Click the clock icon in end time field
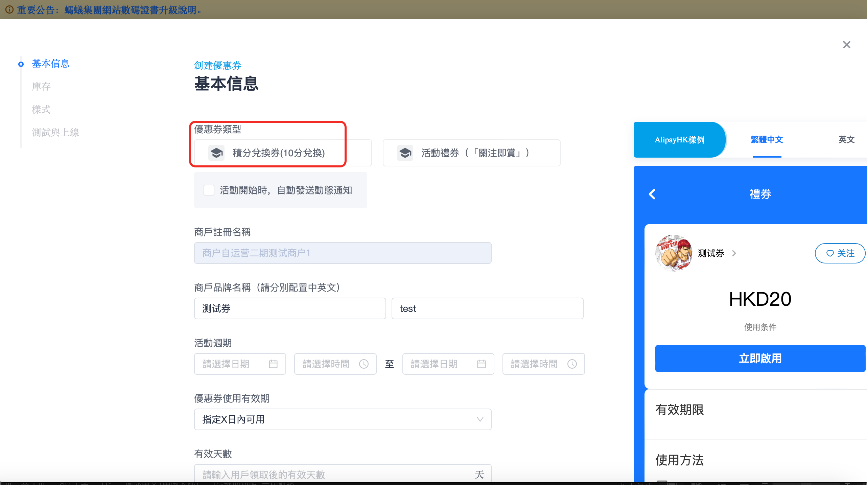This screenshot has height=485, width=867. coord(572,364)
